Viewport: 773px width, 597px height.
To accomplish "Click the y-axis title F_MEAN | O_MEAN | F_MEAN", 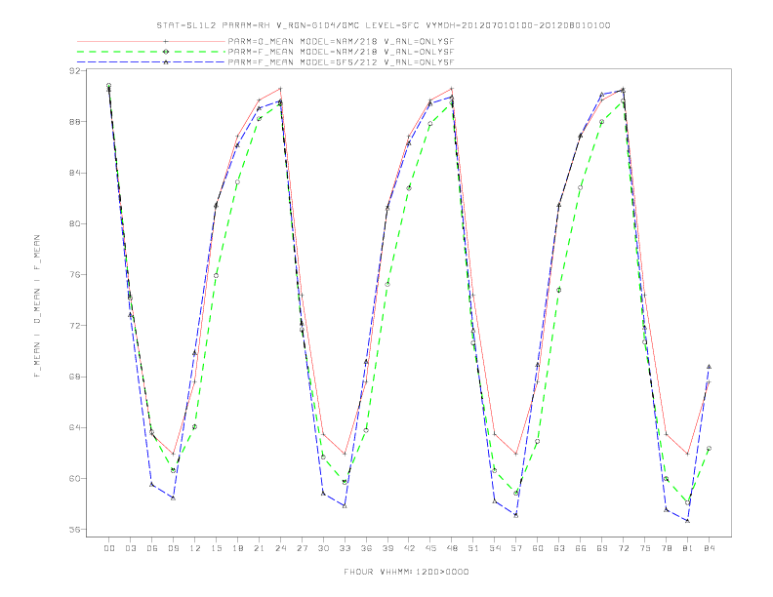I will click(x=37, y=306).
